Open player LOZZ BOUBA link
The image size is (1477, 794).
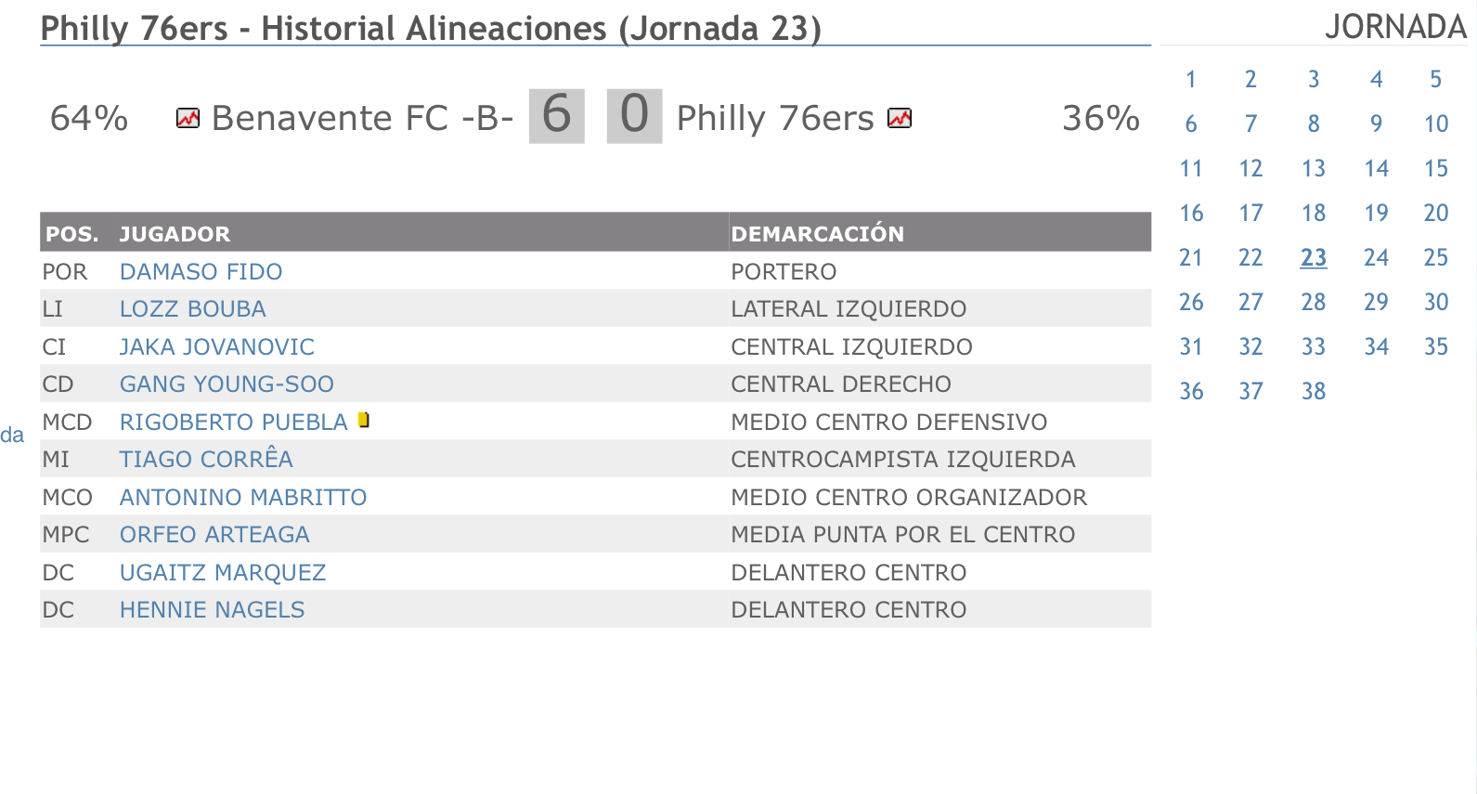point(192,309)
